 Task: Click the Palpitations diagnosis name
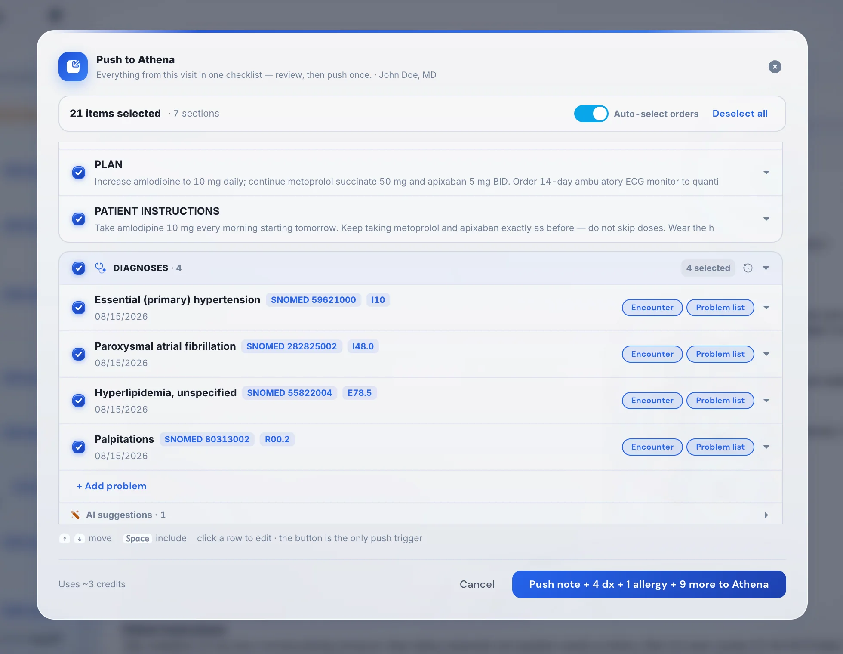[124, 439]
